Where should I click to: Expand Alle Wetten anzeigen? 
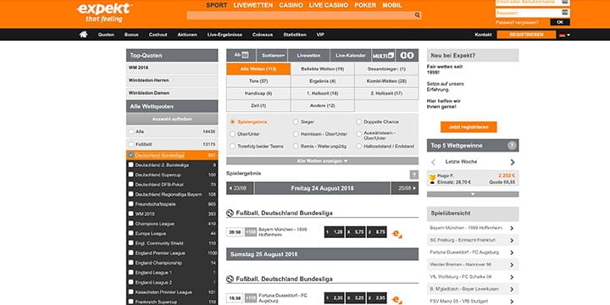point(322,161)
